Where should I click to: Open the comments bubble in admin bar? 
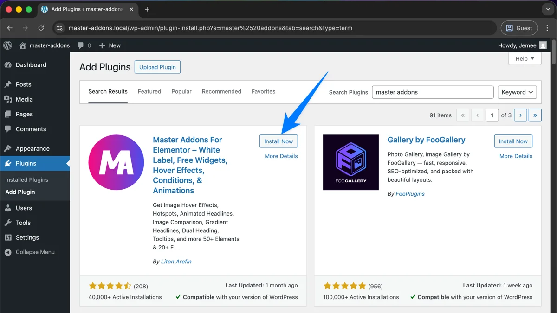[84, 45]
